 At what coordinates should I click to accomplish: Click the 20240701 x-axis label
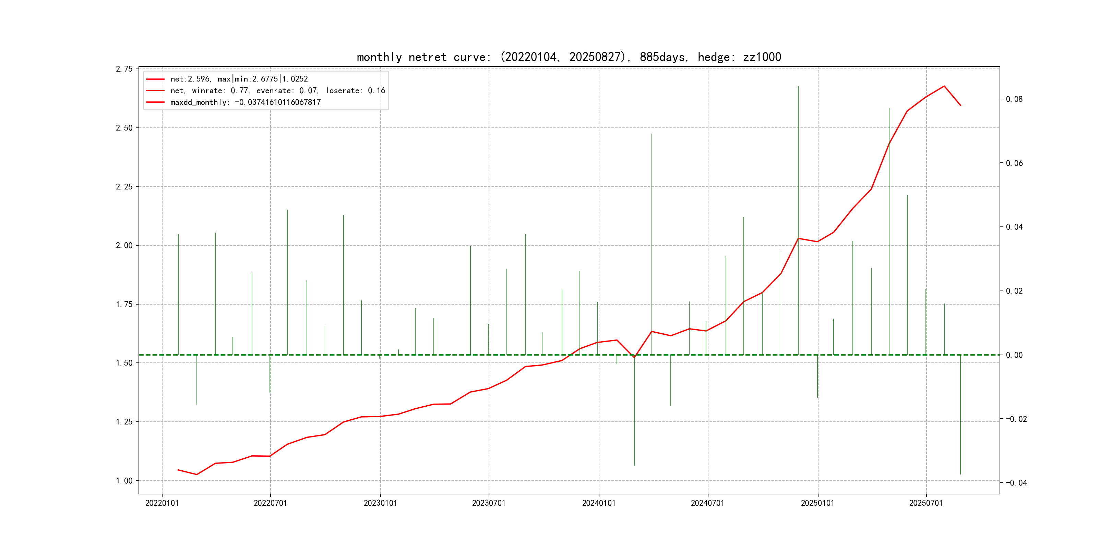[707, 503]
